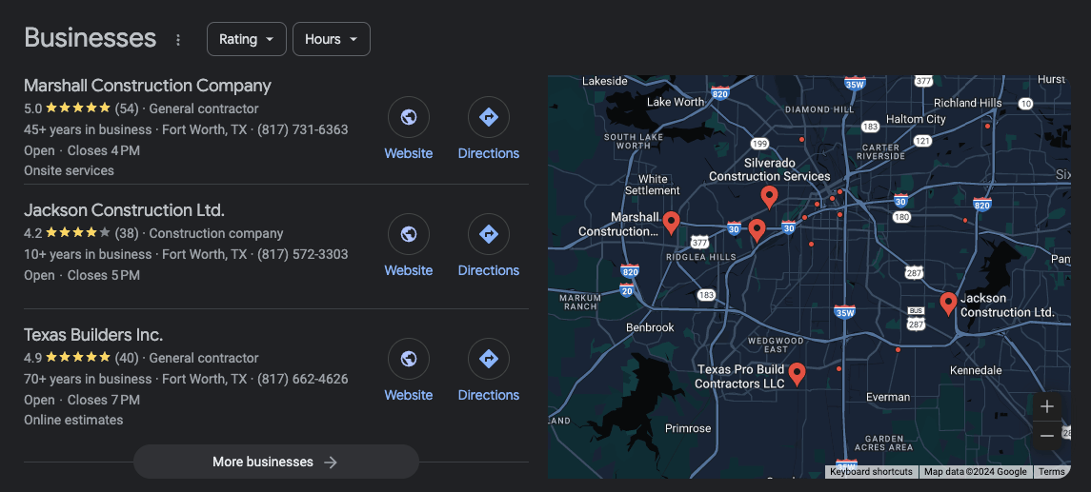Click the Benbrook label on the map
This screenshot has height=492, width=1091.
650,327
